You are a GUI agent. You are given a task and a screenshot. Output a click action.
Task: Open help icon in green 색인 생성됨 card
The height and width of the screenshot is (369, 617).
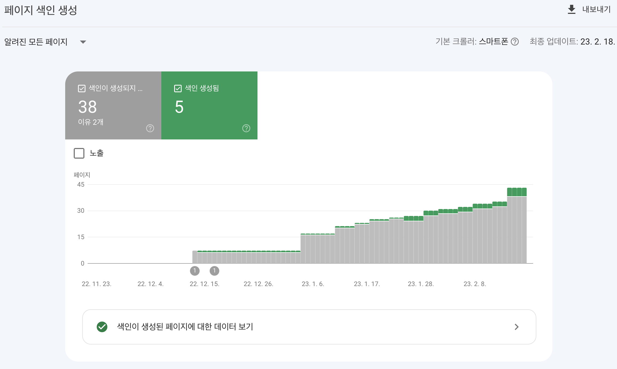pyautogui.click(x=246, y=128)
